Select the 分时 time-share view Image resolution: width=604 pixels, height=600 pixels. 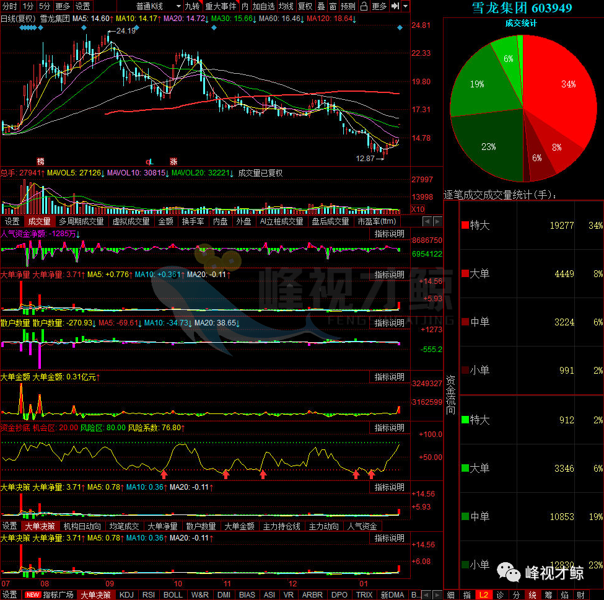pyautogui.click(x=10, y=6)
